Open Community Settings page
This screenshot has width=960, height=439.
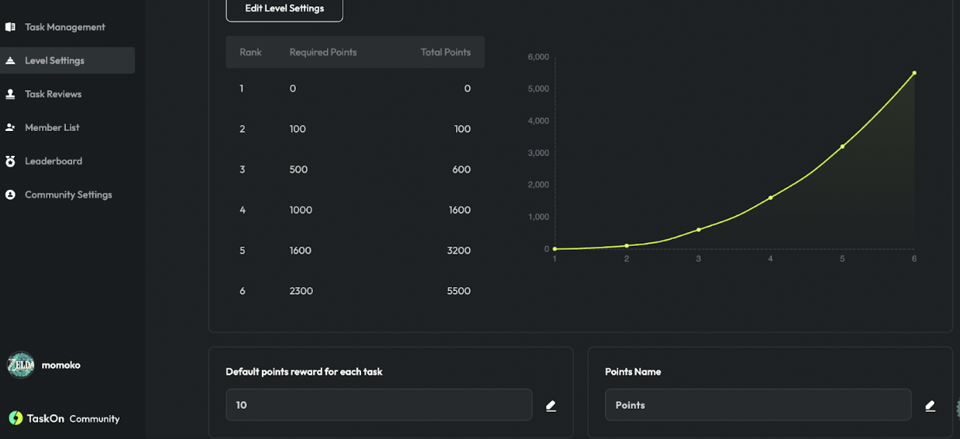click(x=68, y=195)
